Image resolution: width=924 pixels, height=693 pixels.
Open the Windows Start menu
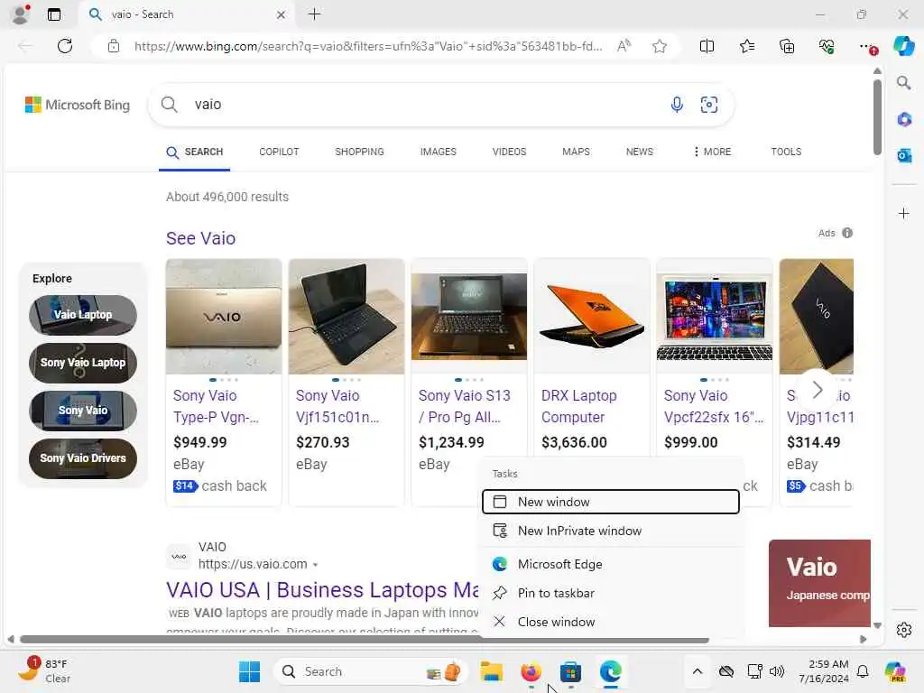[x=250, y=671]
